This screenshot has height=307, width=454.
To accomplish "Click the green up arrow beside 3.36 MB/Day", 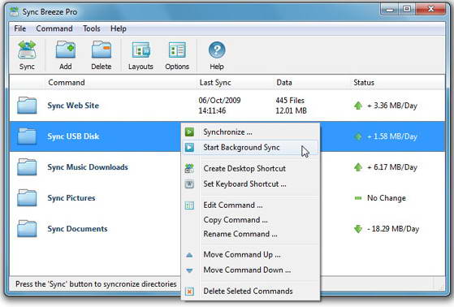I will (x=358, y=106).
